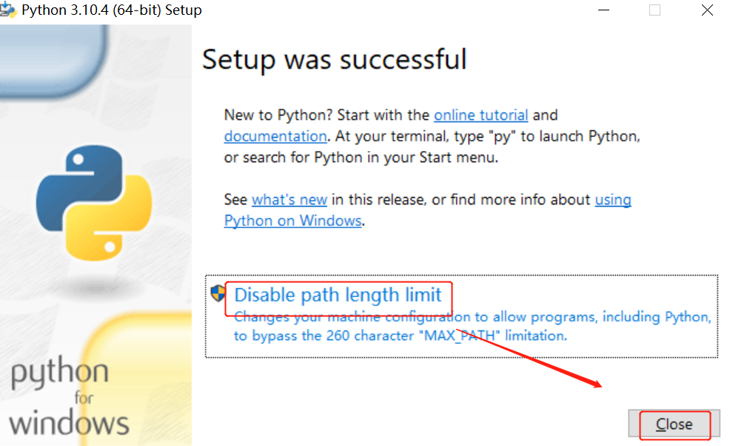
Task: Click the MAX_PATH limitation description text
Action: click(400, 336)
